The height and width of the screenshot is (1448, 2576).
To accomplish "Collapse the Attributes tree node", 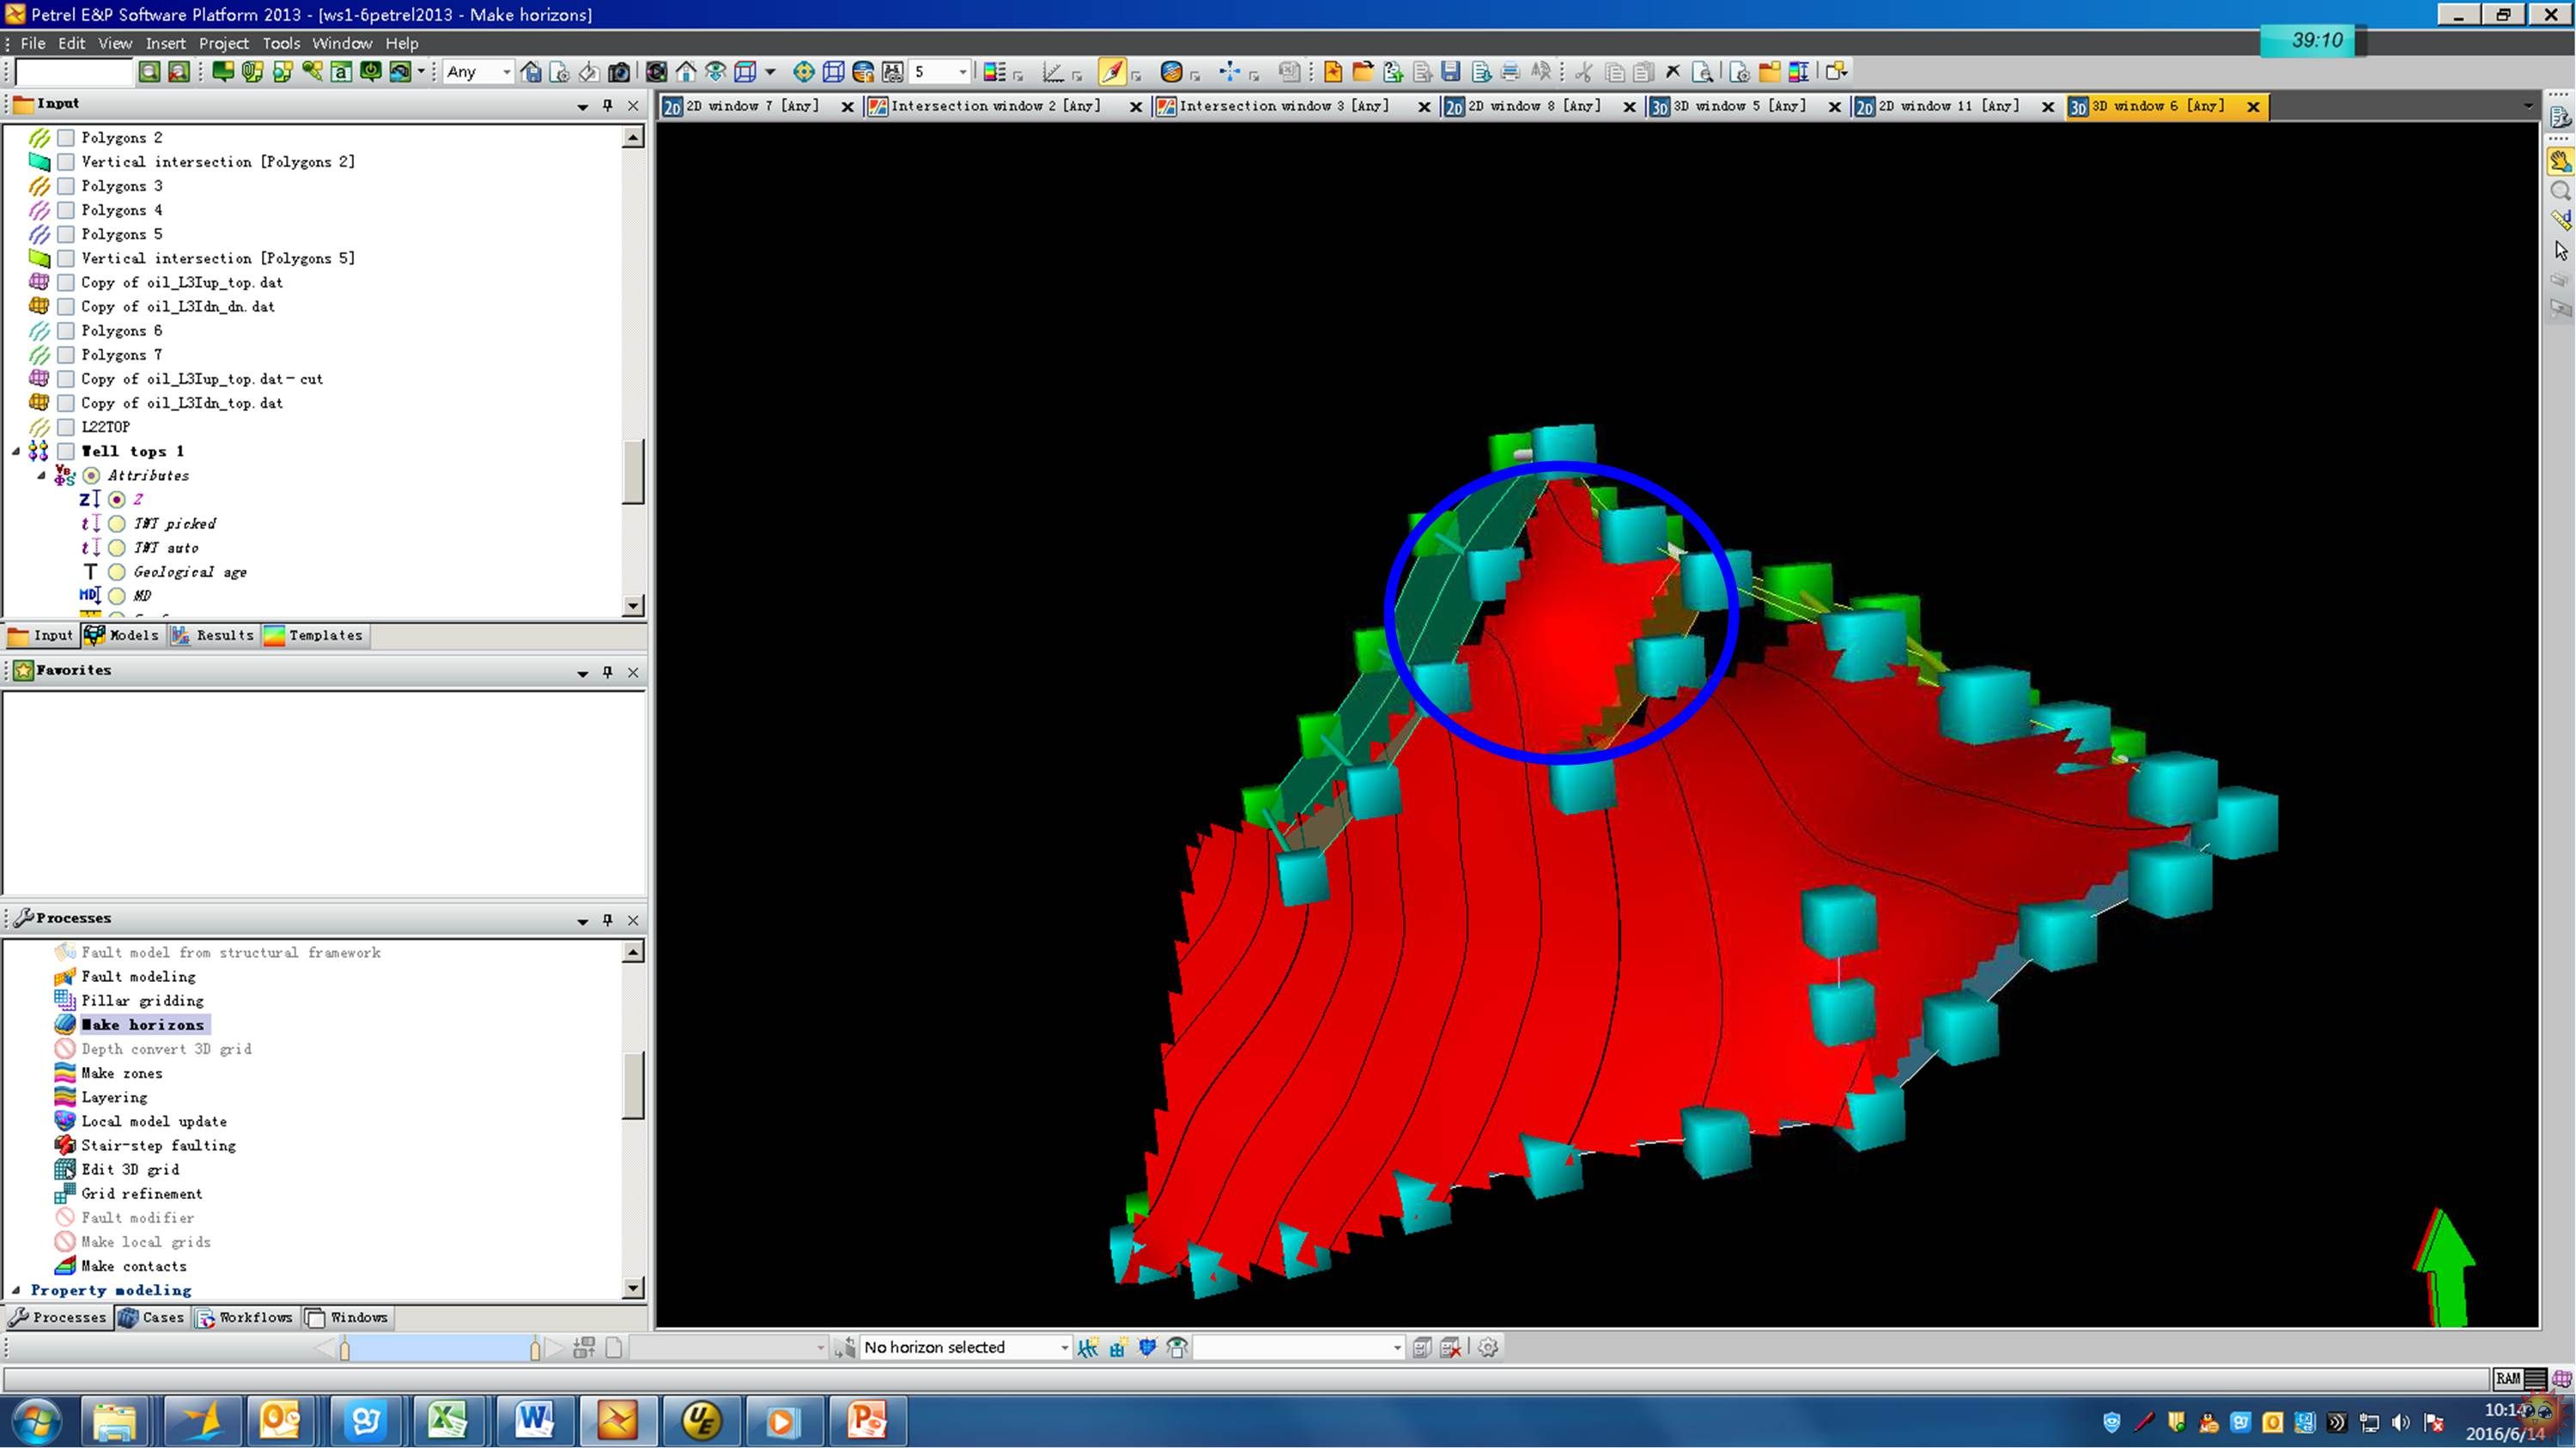I will pos(42,476).
